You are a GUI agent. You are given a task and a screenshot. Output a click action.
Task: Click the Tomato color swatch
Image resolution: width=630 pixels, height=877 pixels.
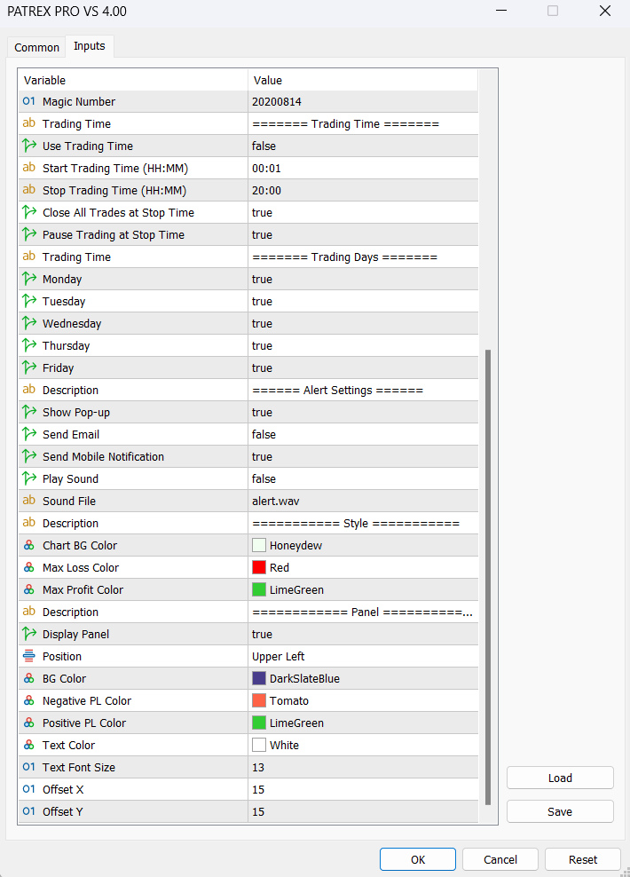(x=259, y=701)
